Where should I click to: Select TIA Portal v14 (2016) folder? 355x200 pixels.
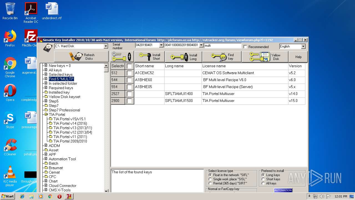click(x=70, y=123)
